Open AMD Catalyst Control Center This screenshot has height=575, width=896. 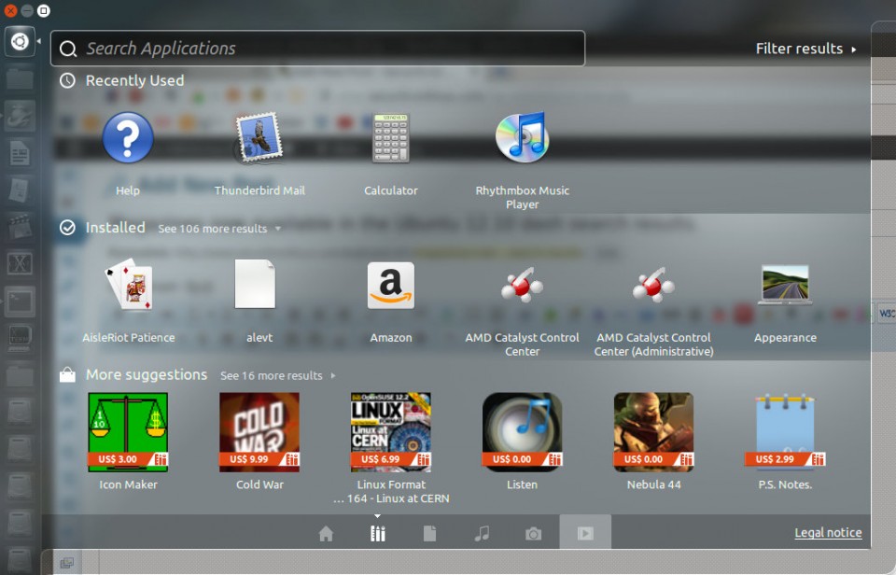[x=523, y=284]
